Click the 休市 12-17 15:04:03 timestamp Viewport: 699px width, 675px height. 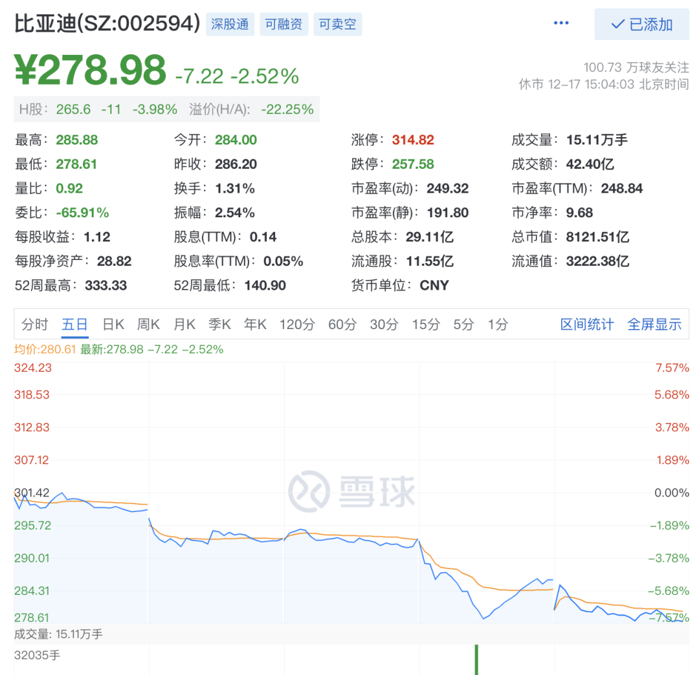point(604,84)
